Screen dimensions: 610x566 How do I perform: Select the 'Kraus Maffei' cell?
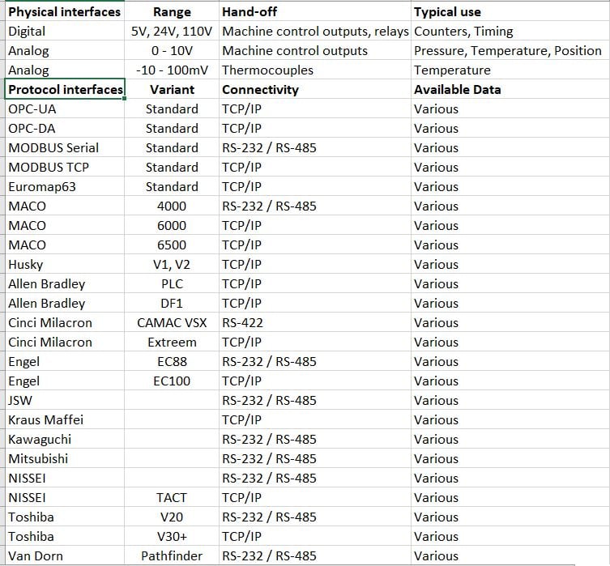point(65,419)
